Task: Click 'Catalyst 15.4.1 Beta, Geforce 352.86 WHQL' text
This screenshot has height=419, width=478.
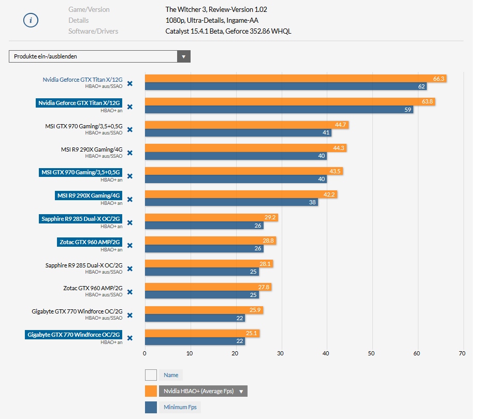Action: (x=228, y=31)
